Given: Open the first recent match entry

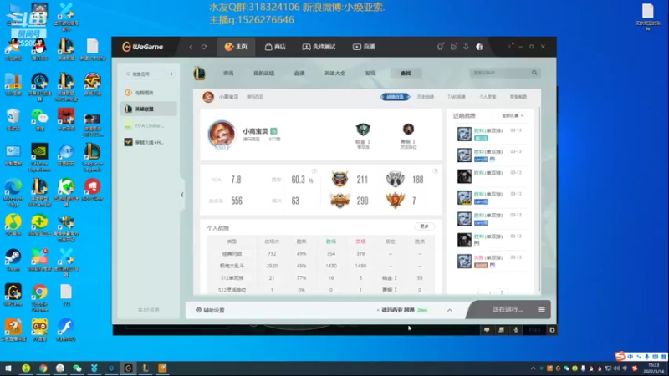Looking at the screenshot, I should click(x=490, y=134).
